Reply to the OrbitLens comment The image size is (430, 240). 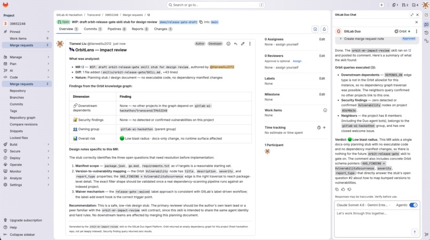tap(236, 44)
